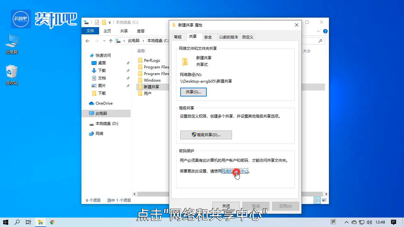Image resolution: width=404 pixels, height=227 pixels.
Task: Open the volume control in the tray
Action: (x=369, y=222)
